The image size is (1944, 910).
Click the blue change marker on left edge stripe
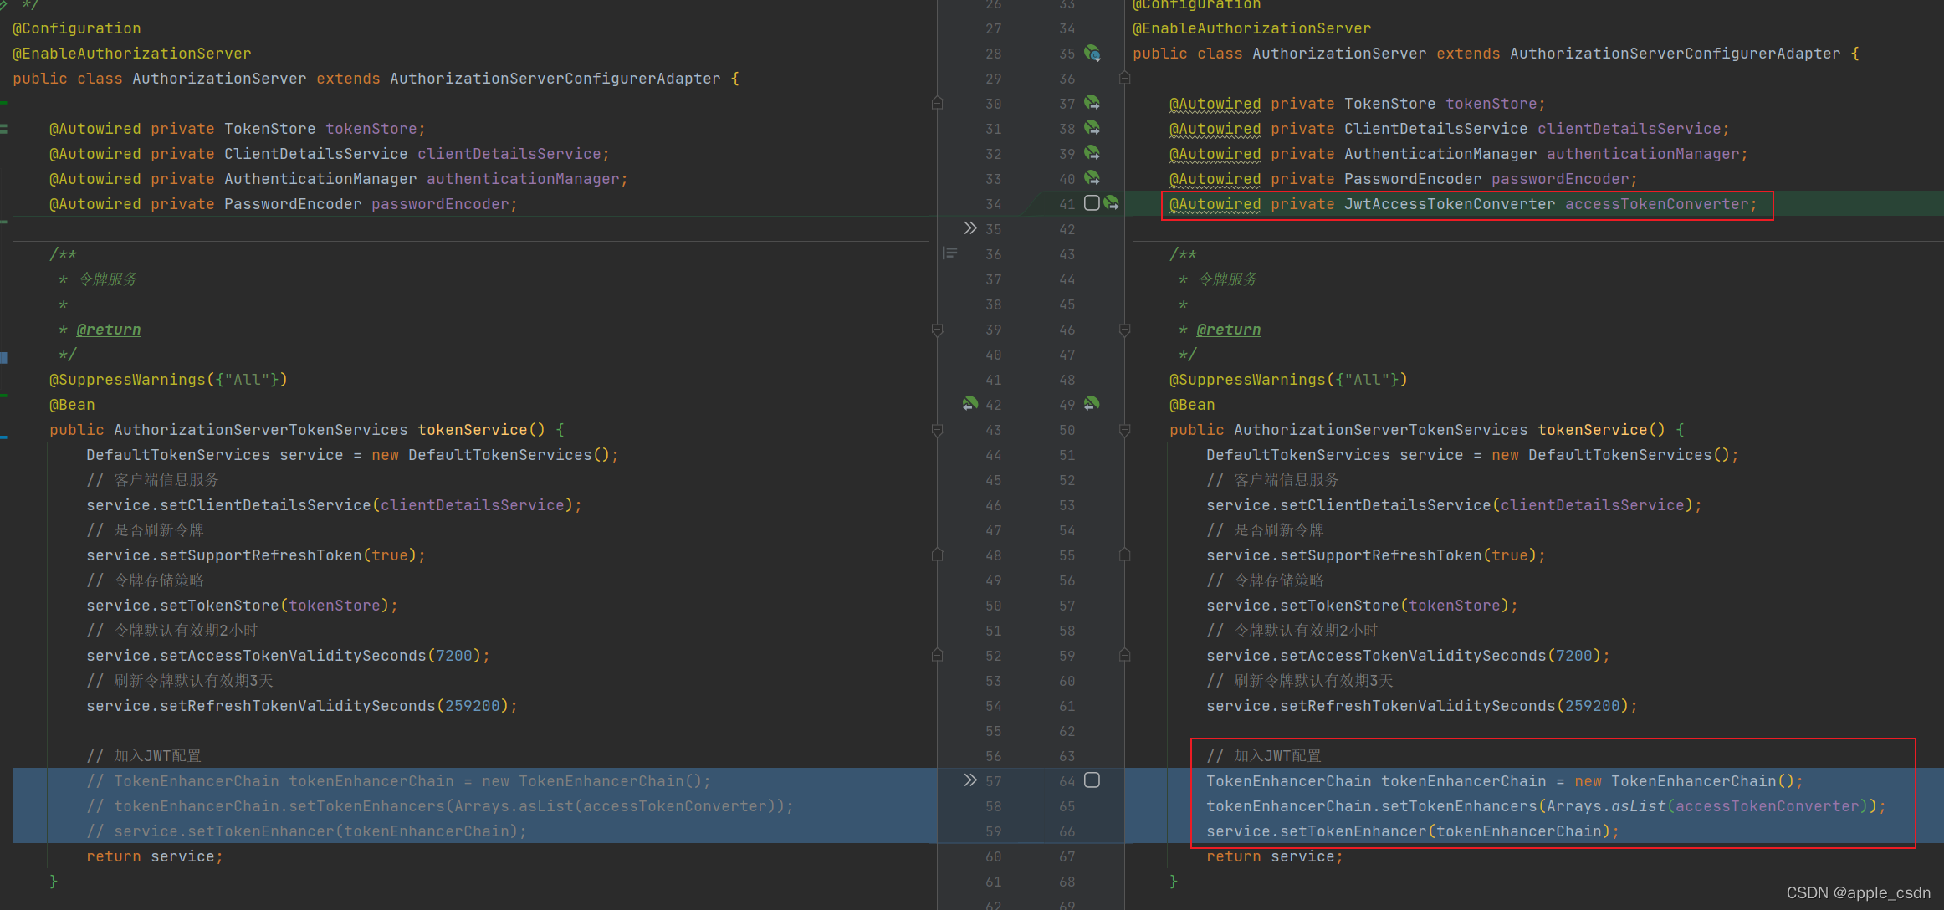pyautogui.click(x=4, y=358)
